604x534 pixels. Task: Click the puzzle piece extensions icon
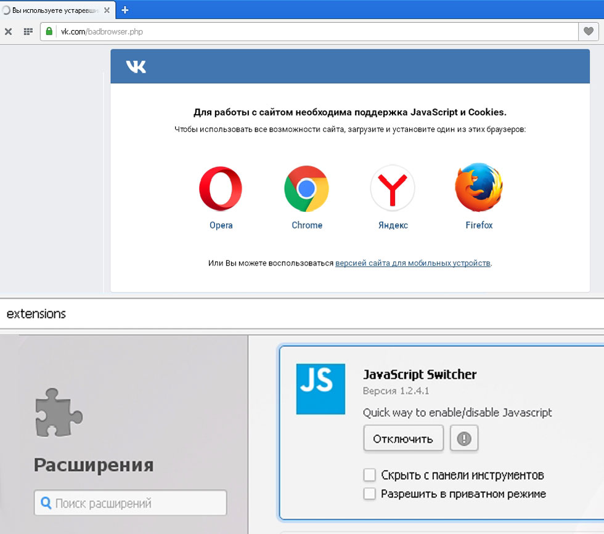(59, 413)
